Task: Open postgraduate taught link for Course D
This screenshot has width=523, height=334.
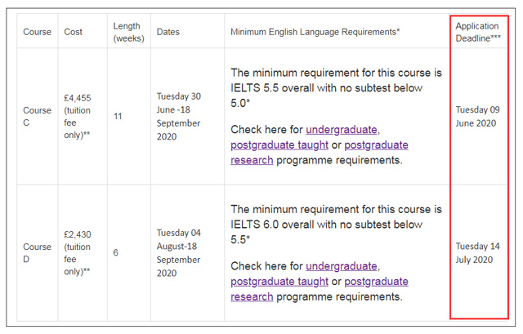Action: click(x=279, y=282)
